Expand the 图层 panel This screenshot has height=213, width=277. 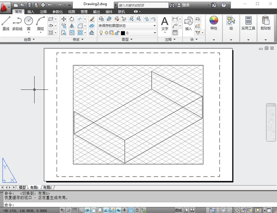(x=127, y=39)
